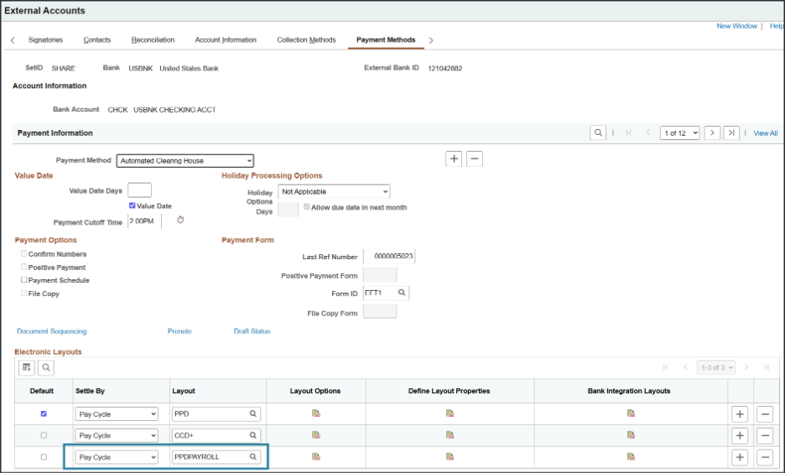Switch to the Collection Methods tab
This screenshot has width=785, height=473.
click(306, 40)
